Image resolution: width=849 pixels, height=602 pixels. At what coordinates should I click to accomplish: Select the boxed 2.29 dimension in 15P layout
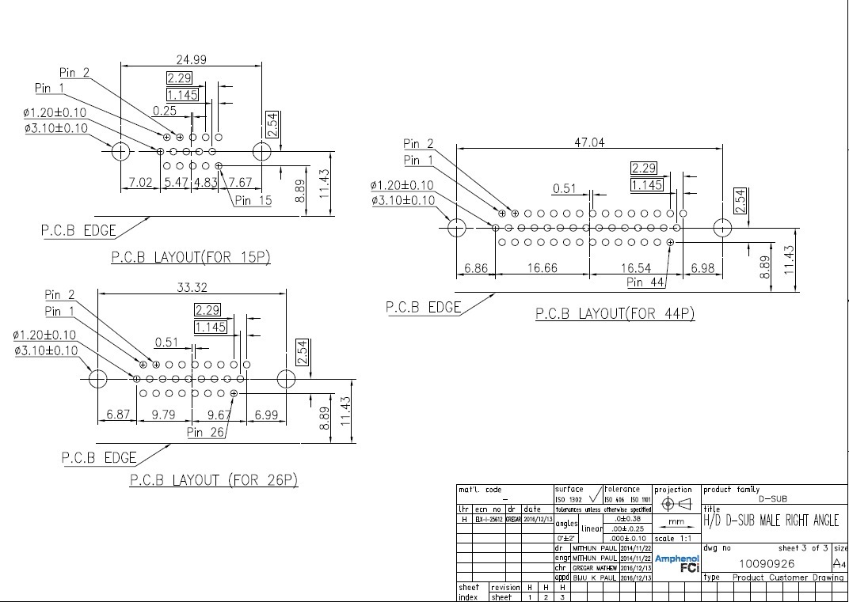(179, 78)
